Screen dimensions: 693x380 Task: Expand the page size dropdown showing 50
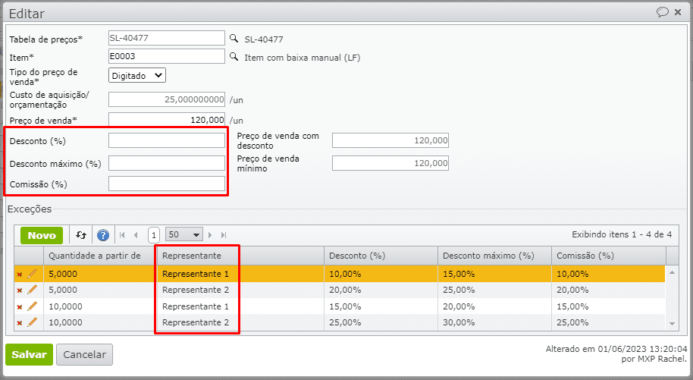(185, 235)
